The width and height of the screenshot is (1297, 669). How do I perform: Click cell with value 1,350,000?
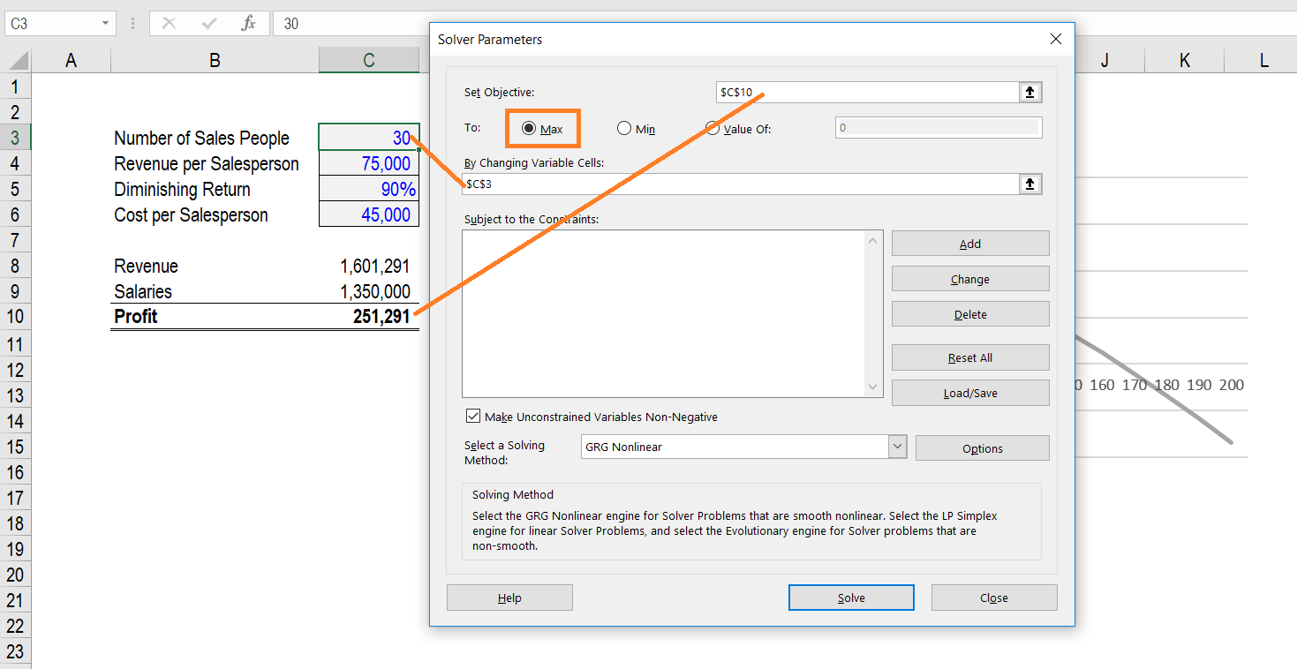click(368, 291)
